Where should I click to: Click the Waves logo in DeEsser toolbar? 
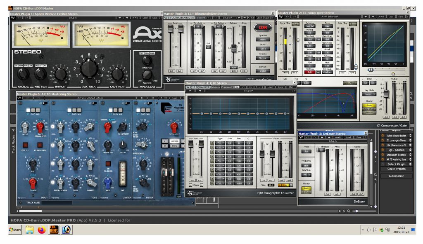(301, 137)
